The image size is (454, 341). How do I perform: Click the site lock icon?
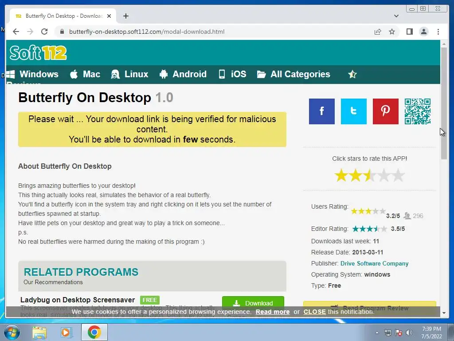62,32
